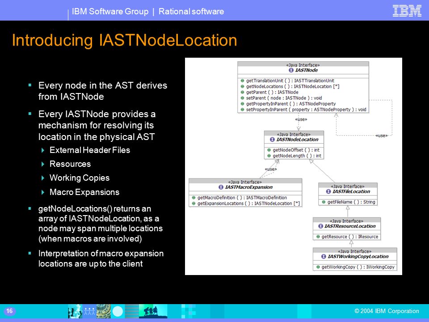Click the use label right of IASTNode
This screenshot has width=429, height=322.
coord(381,136)
